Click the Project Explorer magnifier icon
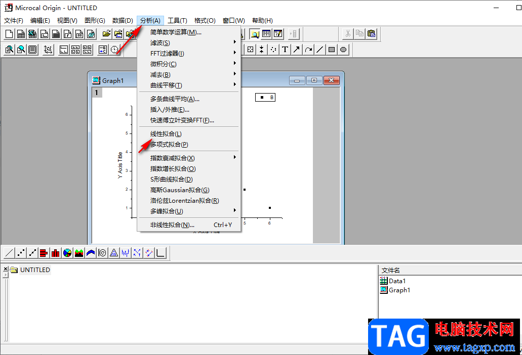The height and width of the screenshot is (355, 522). tap(255, 34)
